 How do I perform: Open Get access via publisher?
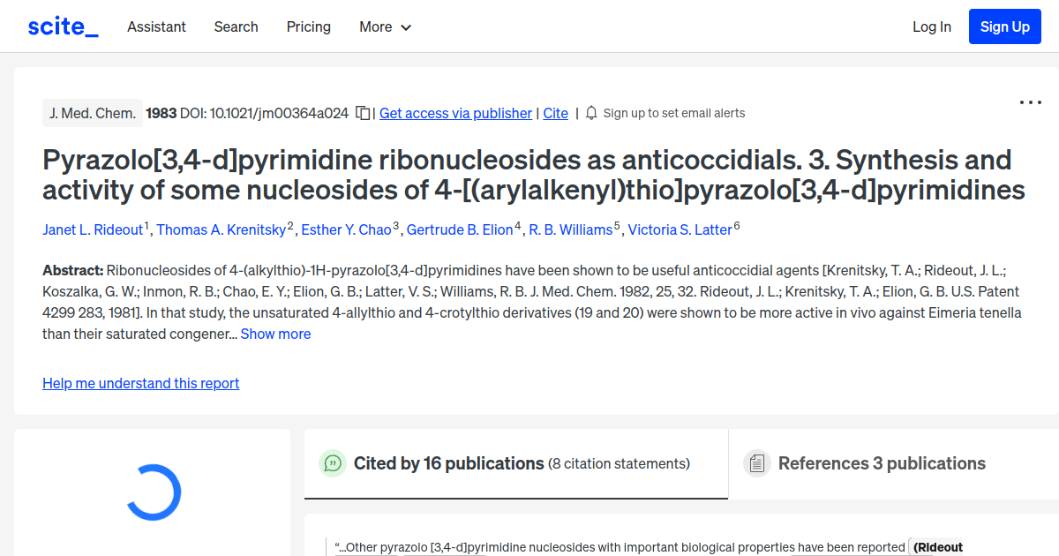click(455, 113)
